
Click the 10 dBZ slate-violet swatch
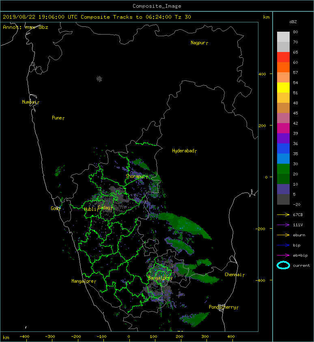tap(283, 189)
